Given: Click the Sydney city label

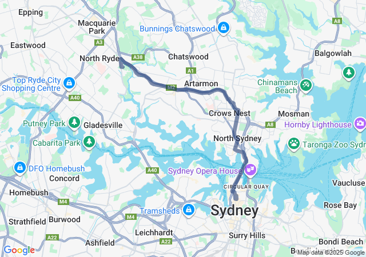Looking at the screenshot, I should coord(234,211).
